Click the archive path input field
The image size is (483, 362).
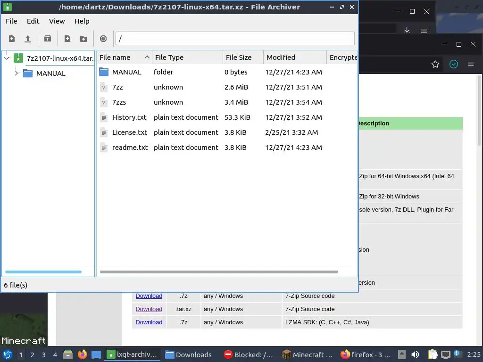coord(235,39)
